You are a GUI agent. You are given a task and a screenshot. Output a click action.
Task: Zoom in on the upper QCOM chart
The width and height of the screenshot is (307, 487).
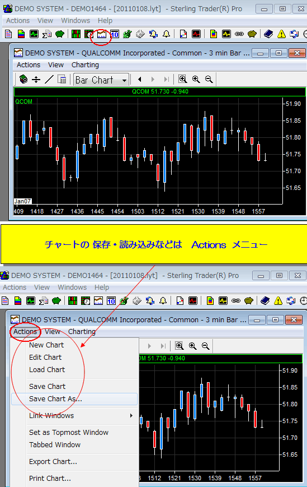(196, 80)
